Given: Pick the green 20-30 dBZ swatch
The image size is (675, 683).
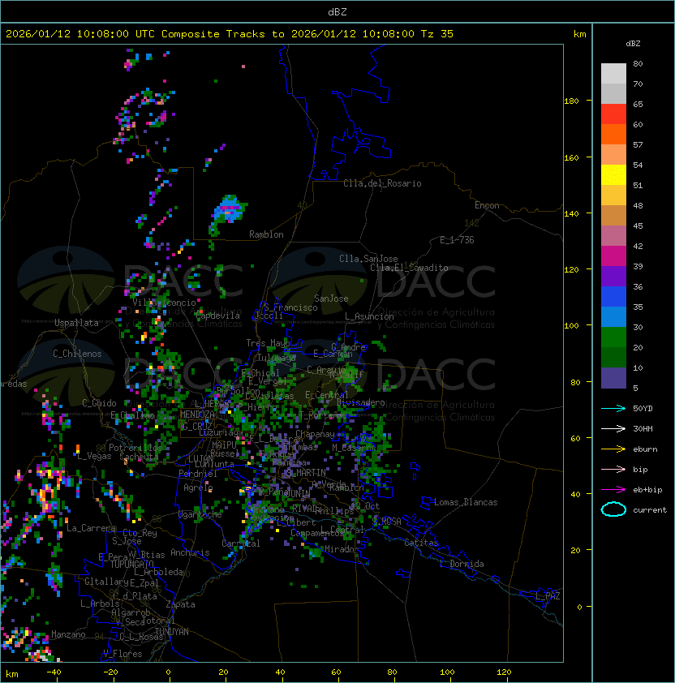Looking at the screenshot, I should click(613, 337).
